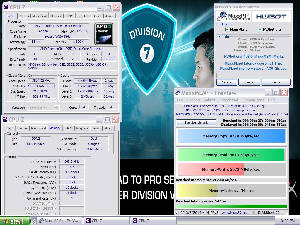Click the Max TDP 126.0 W value
This screenshot has width=300, height=225.
82,31
